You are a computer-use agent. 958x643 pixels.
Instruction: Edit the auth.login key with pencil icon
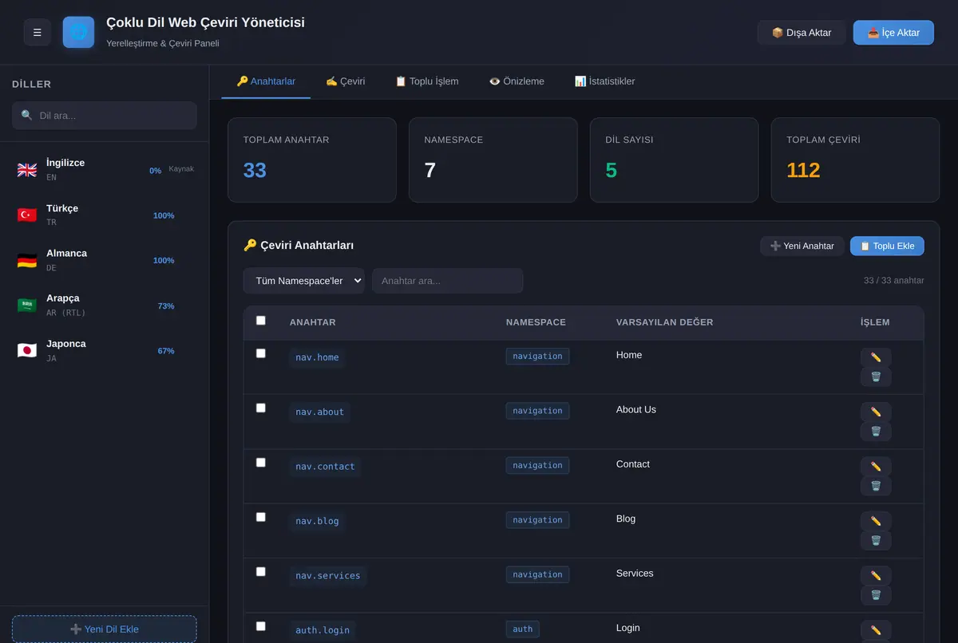(x=876, y=630)
